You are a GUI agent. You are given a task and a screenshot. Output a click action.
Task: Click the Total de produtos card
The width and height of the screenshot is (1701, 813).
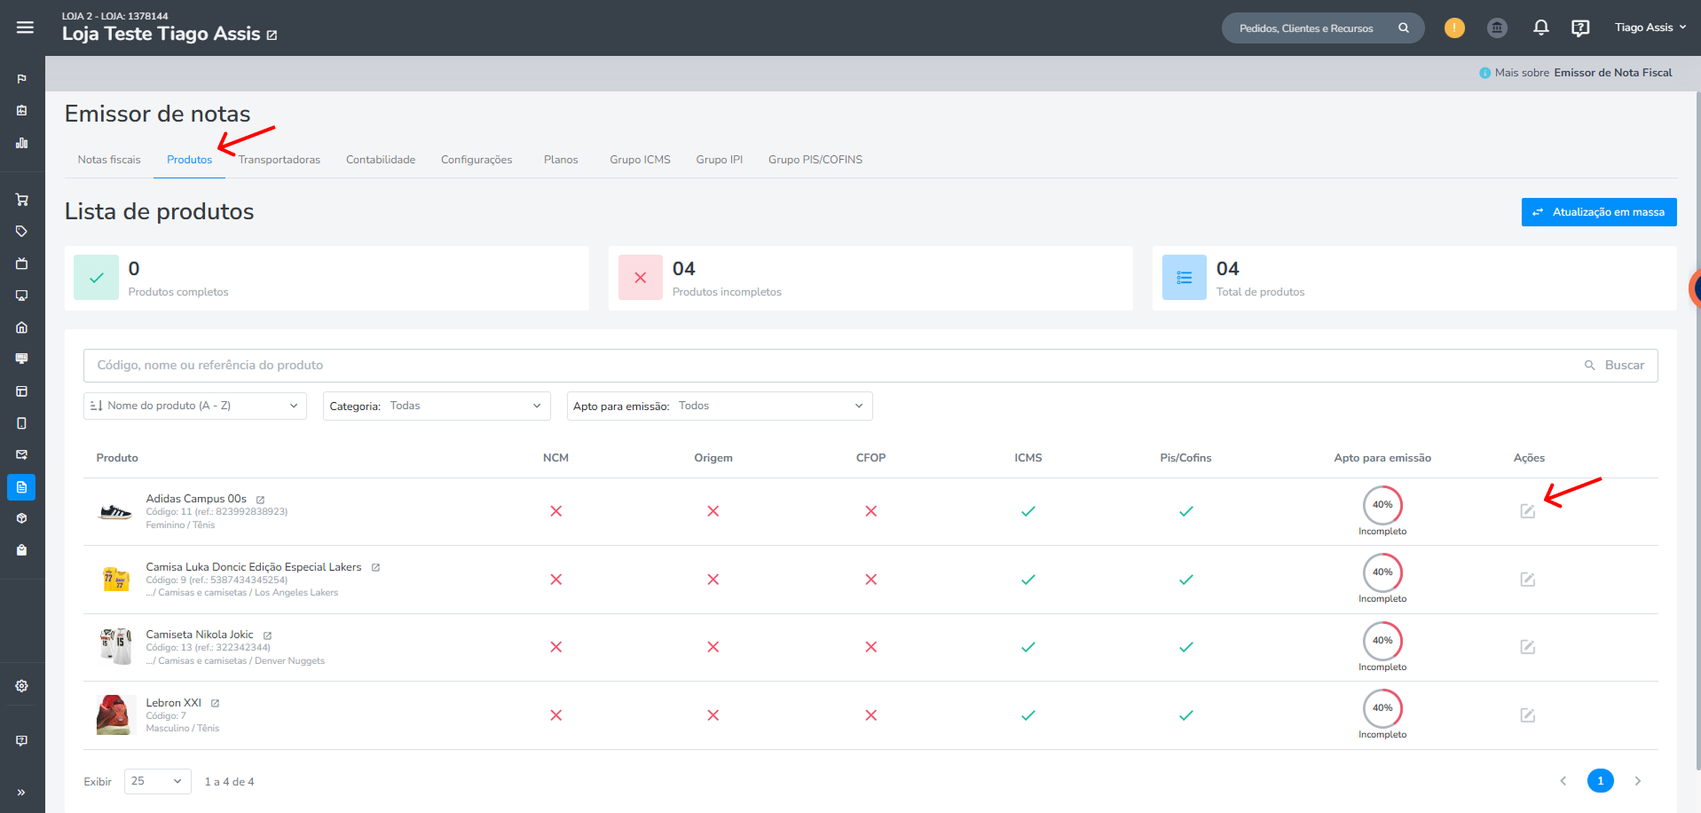point(1414,278)
